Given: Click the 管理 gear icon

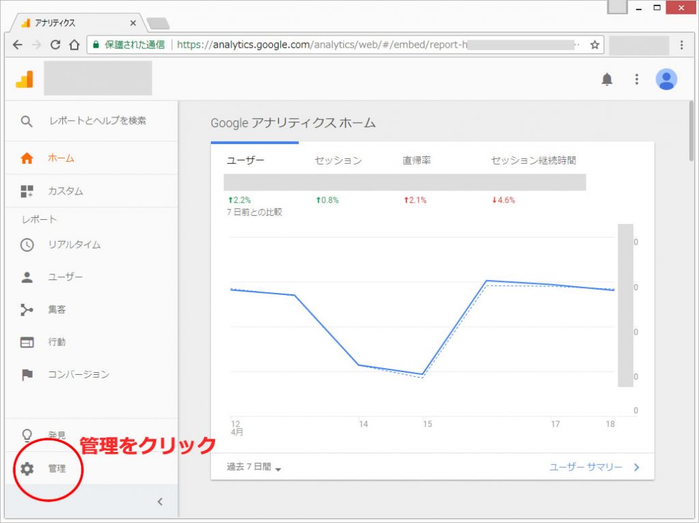Looking at the screenshot, I should tap(27, 468).
